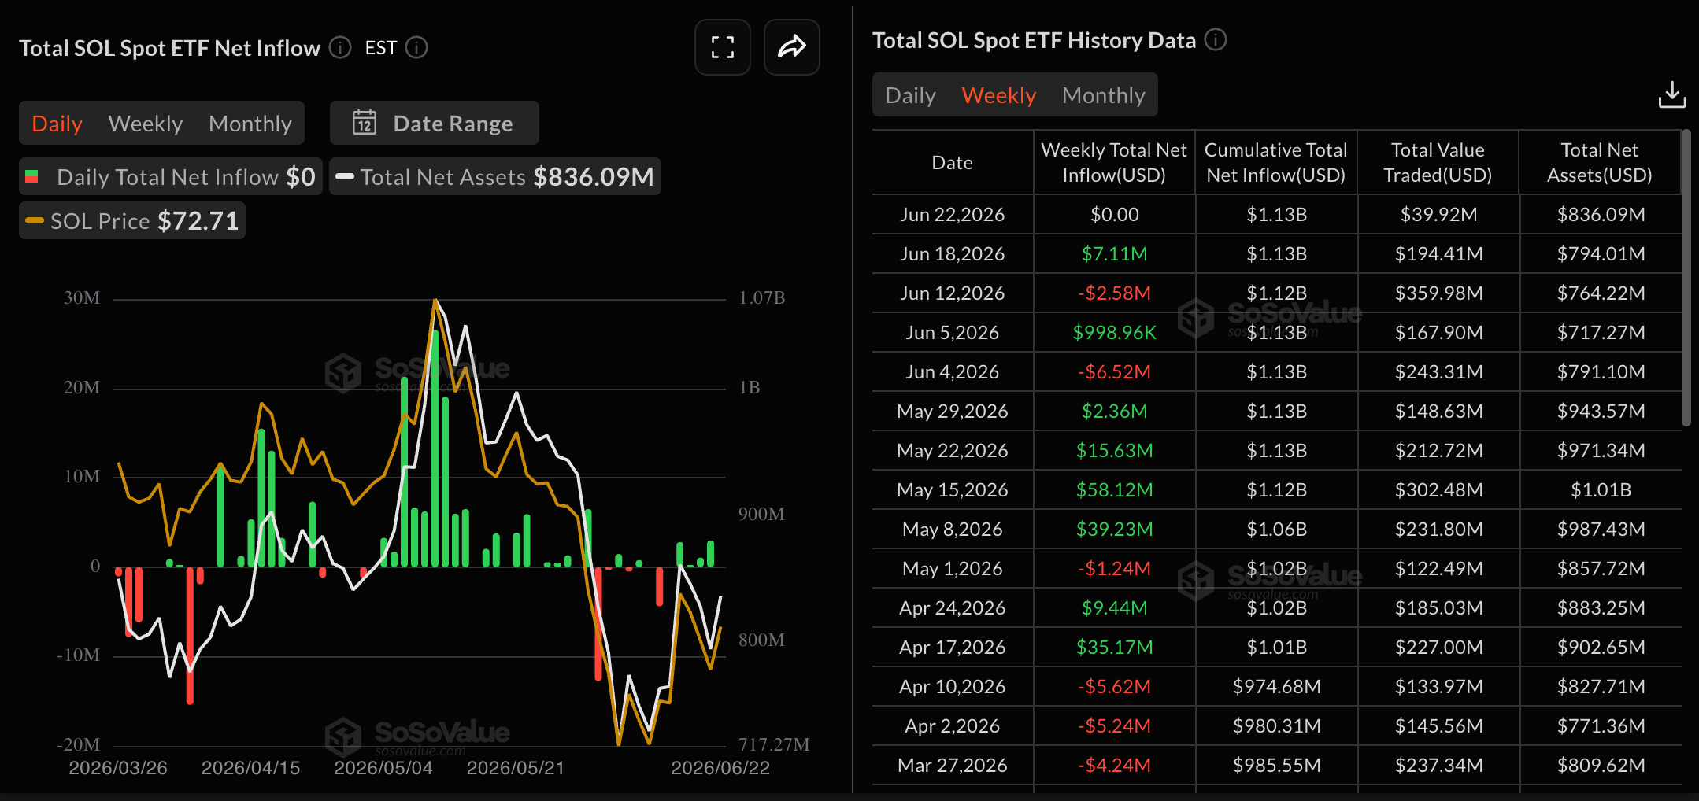Image resolution: width=1699 pixels, height=801 pixels.
Task: Click the -$6.52M inflow value
Action: click(x=1114, y=372)
